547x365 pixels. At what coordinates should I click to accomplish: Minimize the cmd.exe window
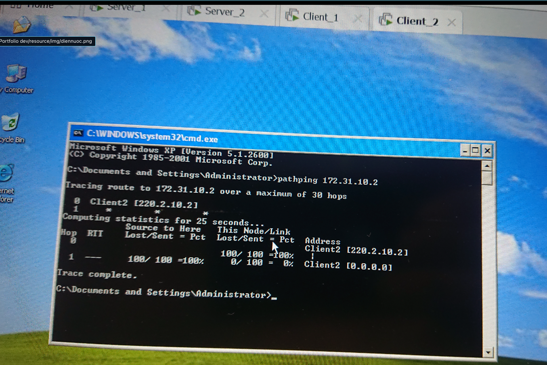click(x=465, y=151)
